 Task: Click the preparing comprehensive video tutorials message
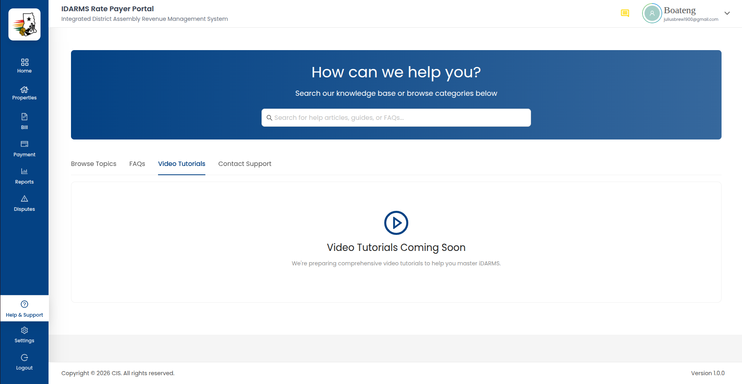396,263
